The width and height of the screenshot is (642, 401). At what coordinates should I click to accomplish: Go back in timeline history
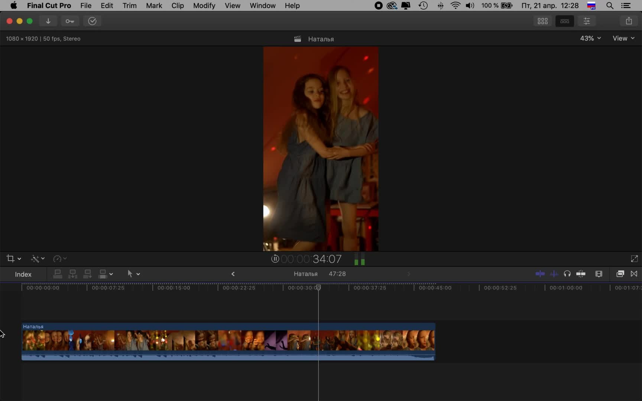233,274
